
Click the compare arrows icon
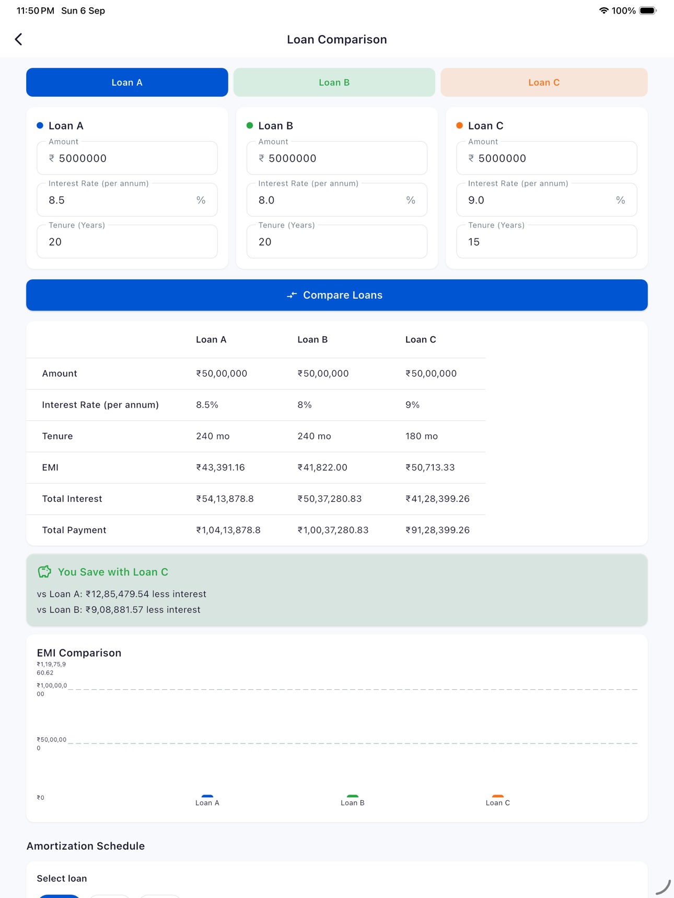click(x=292, y=296)
